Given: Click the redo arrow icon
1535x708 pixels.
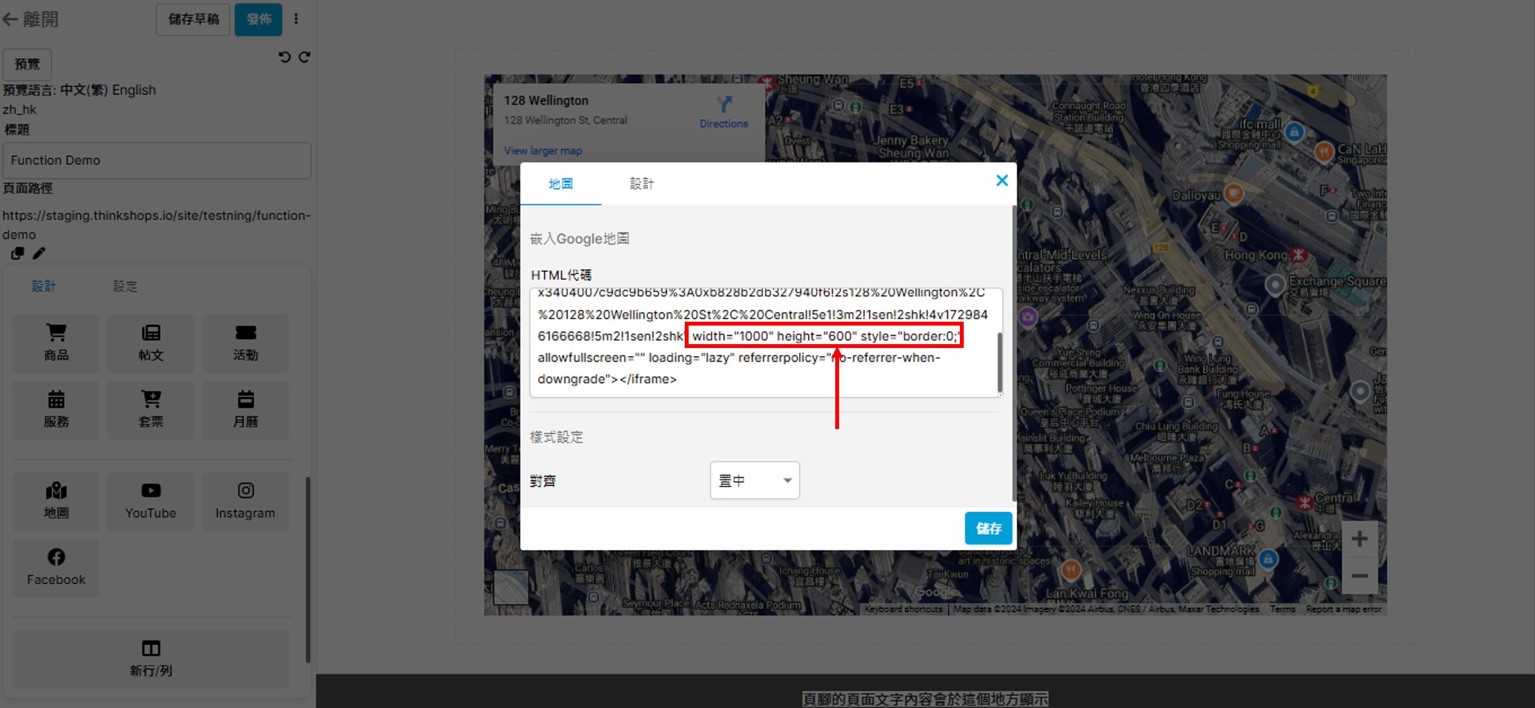Looking at the screenshot, I should (x=305, y=57).
